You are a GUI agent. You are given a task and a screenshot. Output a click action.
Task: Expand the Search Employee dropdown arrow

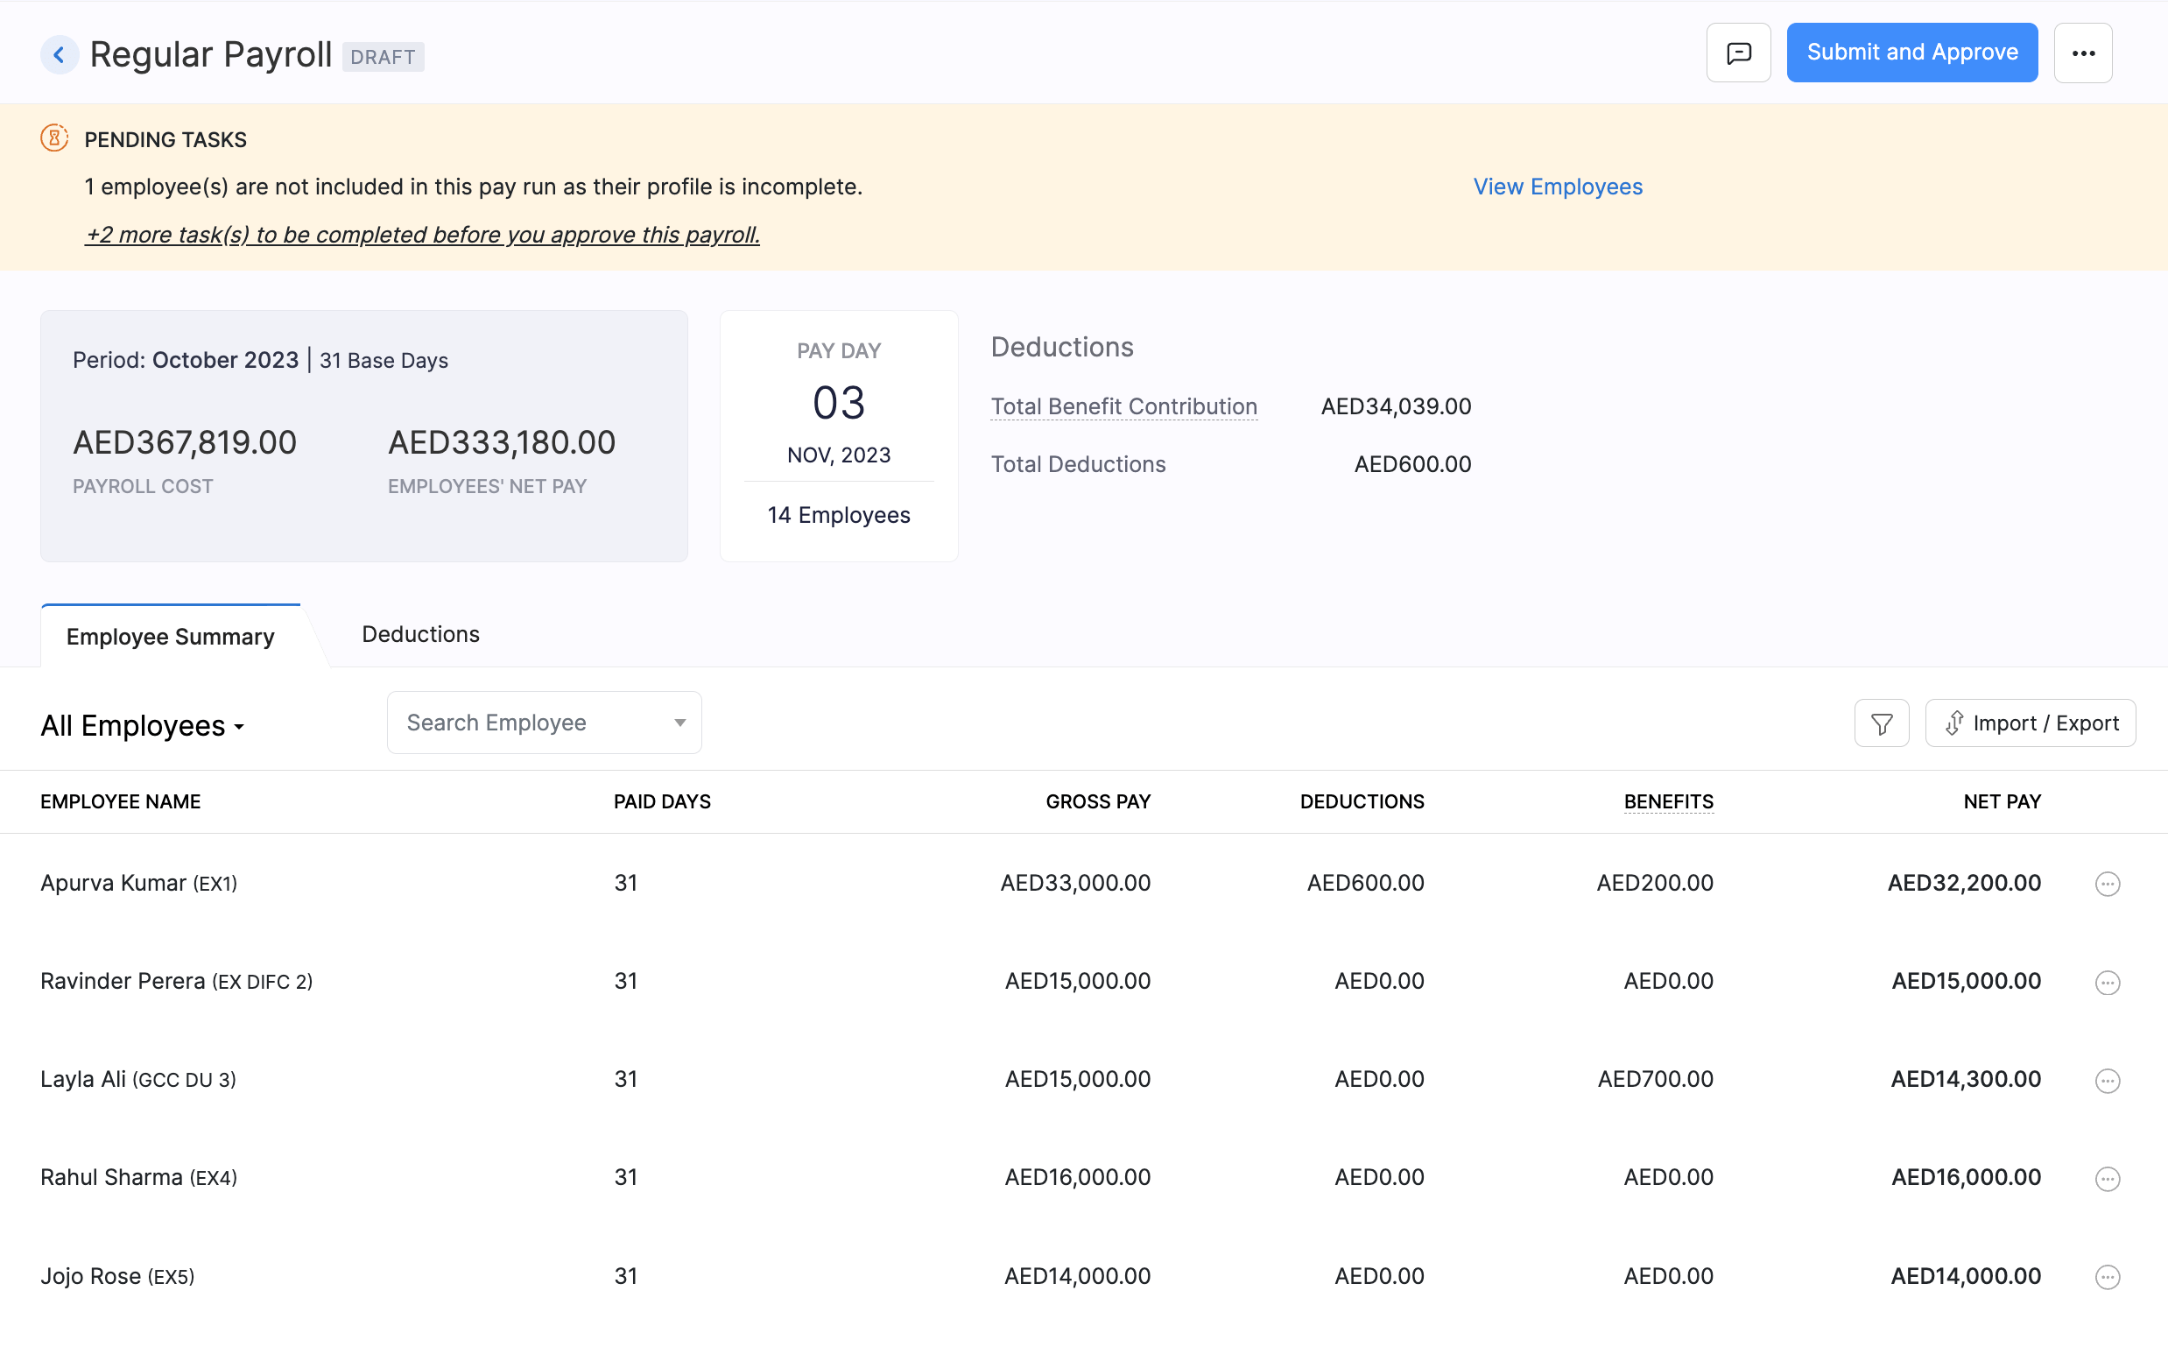(x=679, y=722)
